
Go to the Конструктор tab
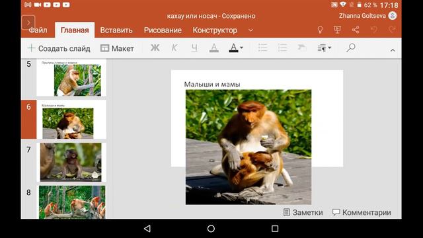(215, 30)
